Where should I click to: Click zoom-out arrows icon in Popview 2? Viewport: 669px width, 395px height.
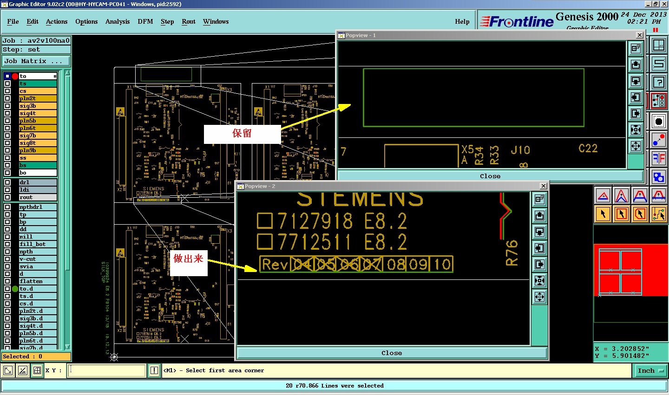tap(539, 297)
